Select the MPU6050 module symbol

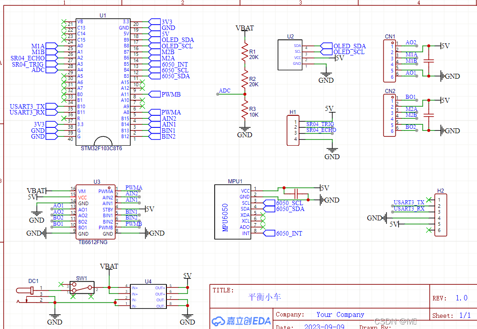click(x=232, y=212)
